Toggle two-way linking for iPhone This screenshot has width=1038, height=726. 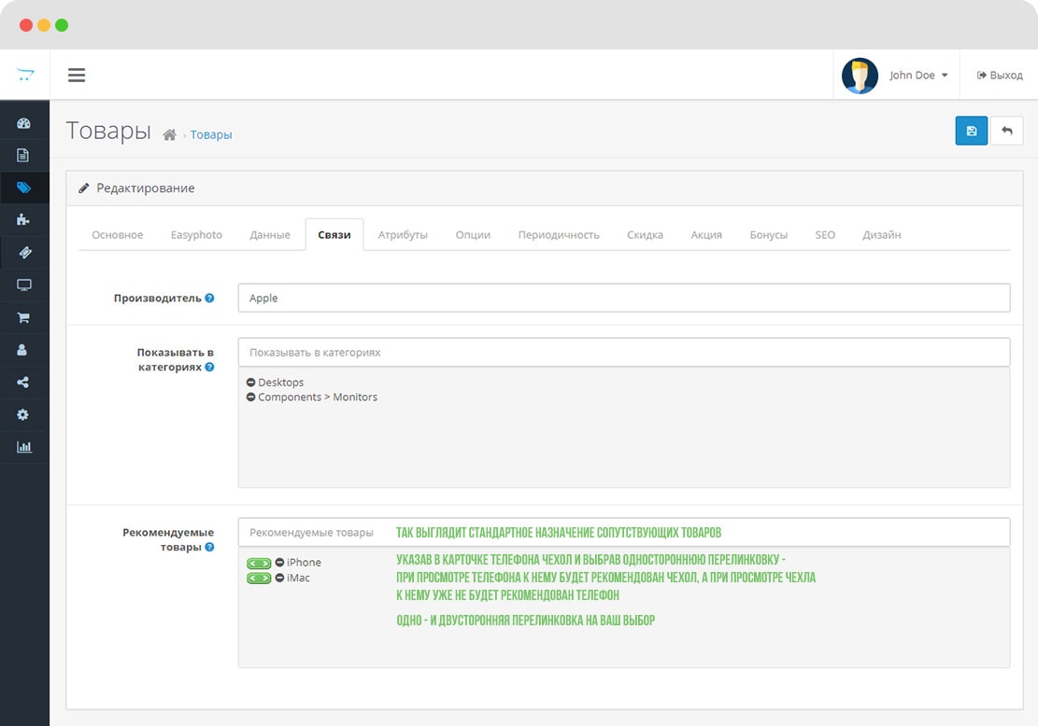click(x=259, y=564)
